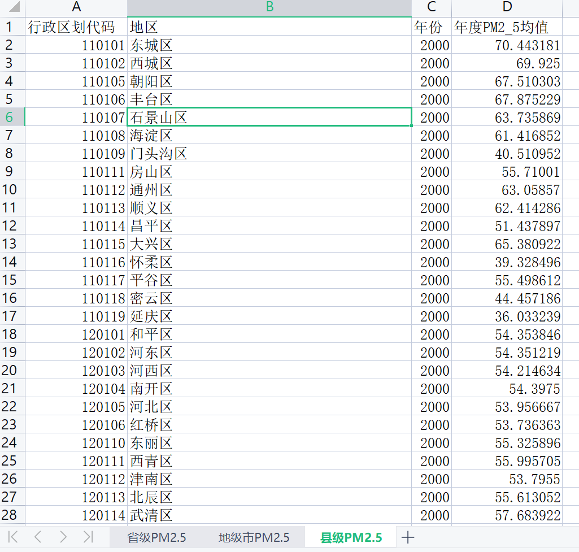This screenshot has width=579, height=552.
Task: Select the 县级PM2.5 sheet tab
Action: [351, 537]
